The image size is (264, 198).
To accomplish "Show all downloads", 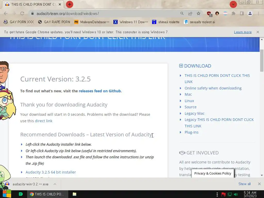I will click(x=244, y=184).
